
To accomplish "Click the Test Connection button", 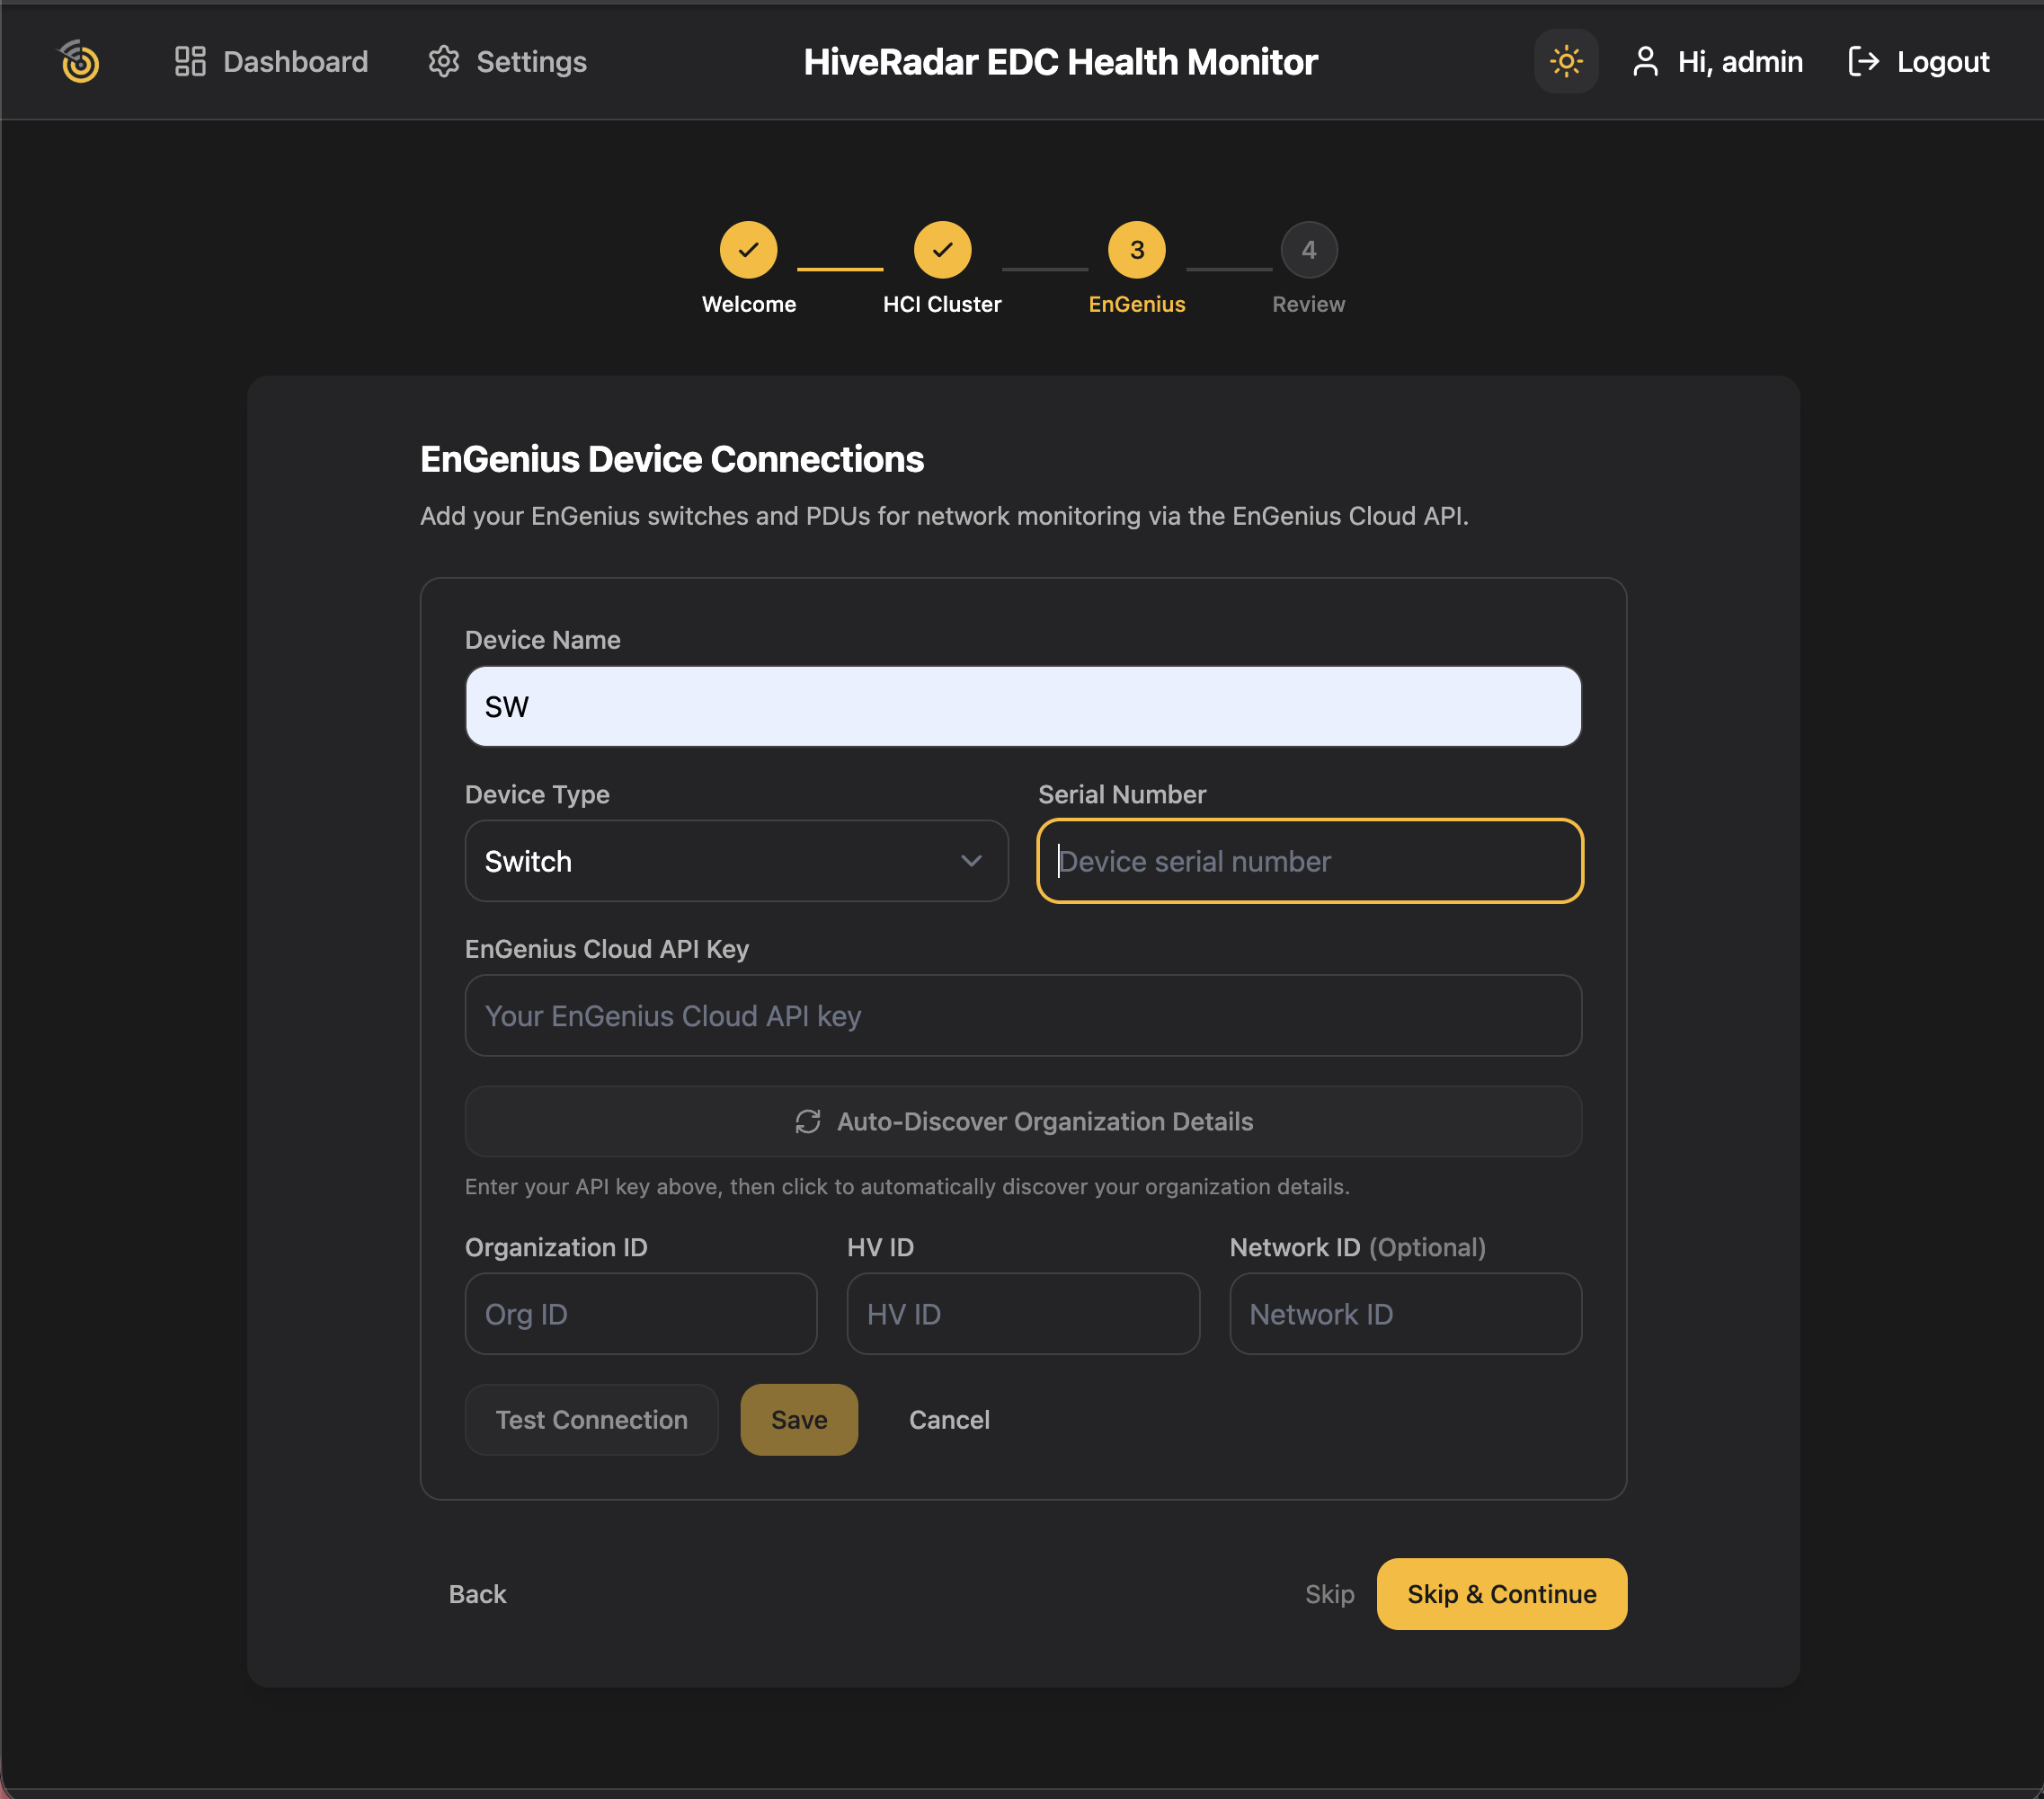I will [x=592, y=1420].
